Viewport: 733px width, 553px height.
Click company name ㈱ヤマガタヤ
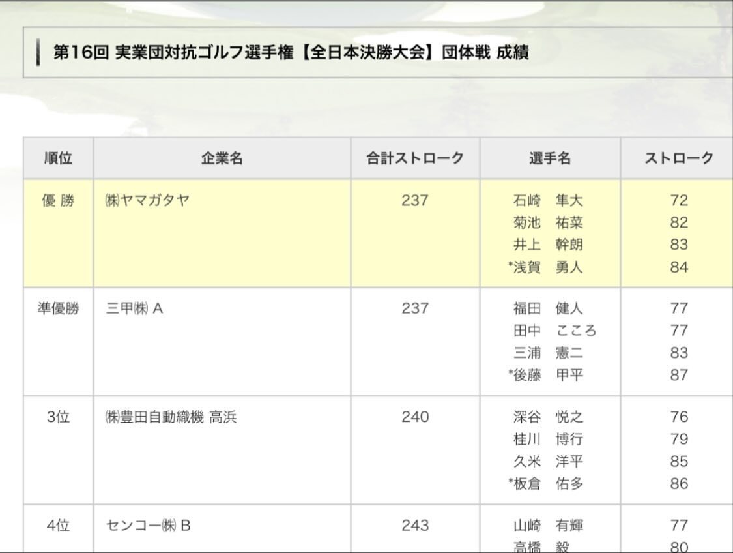pos(148,200)
